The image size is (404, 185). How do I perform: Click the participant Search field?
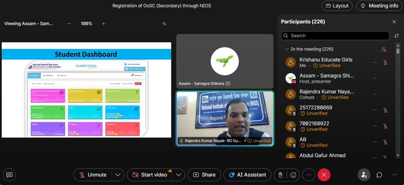click(x=335, y=36)
